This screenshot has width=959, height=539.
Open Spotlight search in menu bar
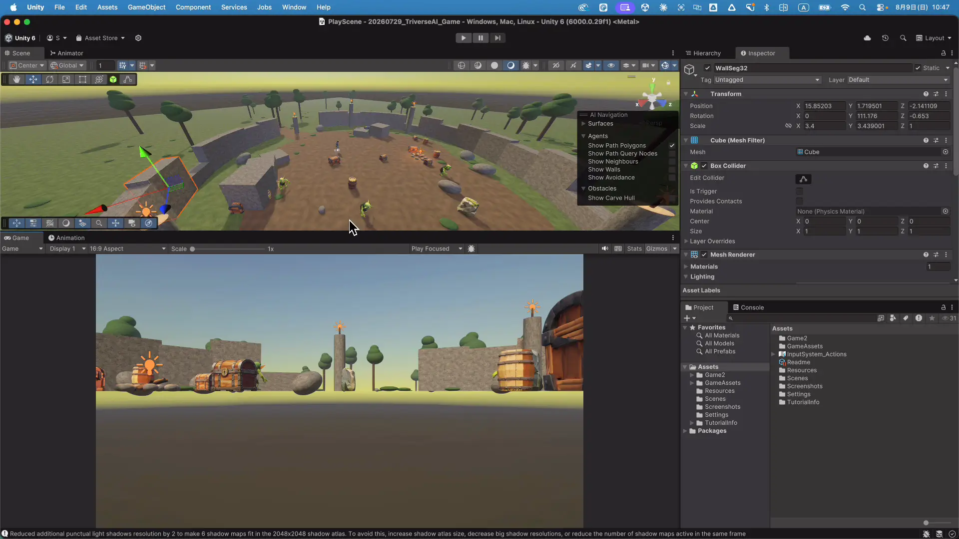[x=863, y=7]
